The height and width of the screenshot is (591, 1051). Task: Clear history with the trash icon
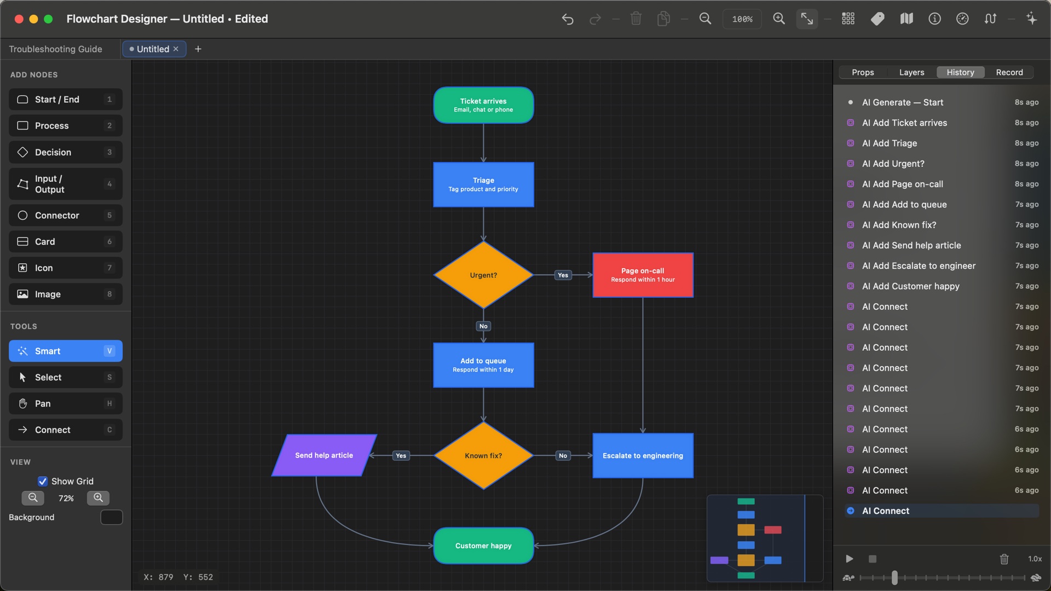pyautogui.click(x=1004, y=559)
